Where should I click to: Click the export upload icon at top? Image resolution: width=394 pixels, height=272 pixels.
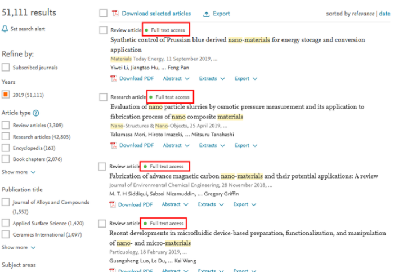click(x=207, y=14)
